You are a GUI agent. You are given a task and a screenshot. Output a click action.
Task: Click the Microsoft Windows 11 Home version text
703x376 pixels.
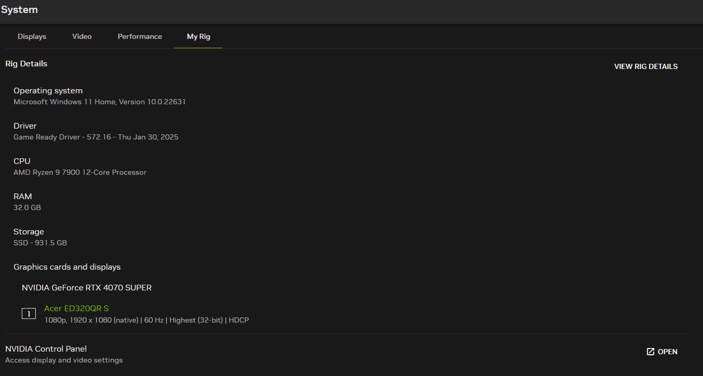click(100, 102)
